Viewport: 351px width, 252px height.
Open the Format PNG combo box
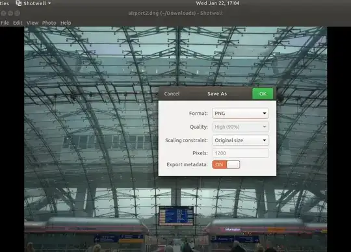(x=240, y=114)
